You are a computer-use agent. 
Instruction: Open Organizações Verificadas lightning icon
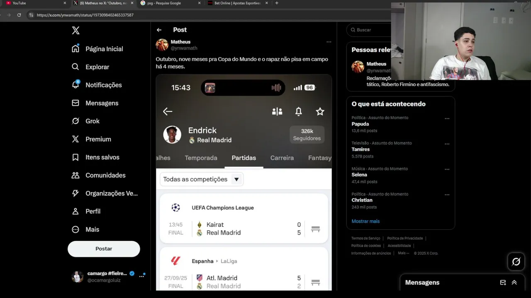76,193
